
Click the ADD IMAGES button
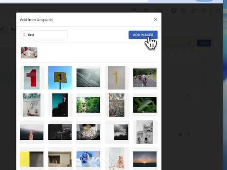pos(143,34)
